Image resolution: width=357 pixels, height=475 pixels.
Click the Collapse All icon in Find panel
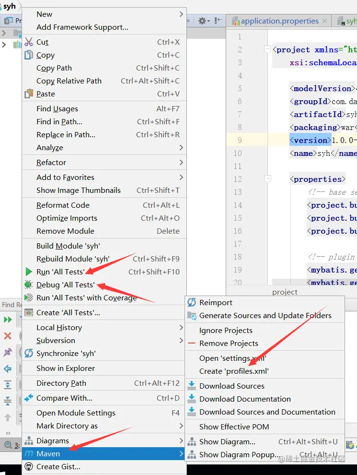(x=8, y=401)
